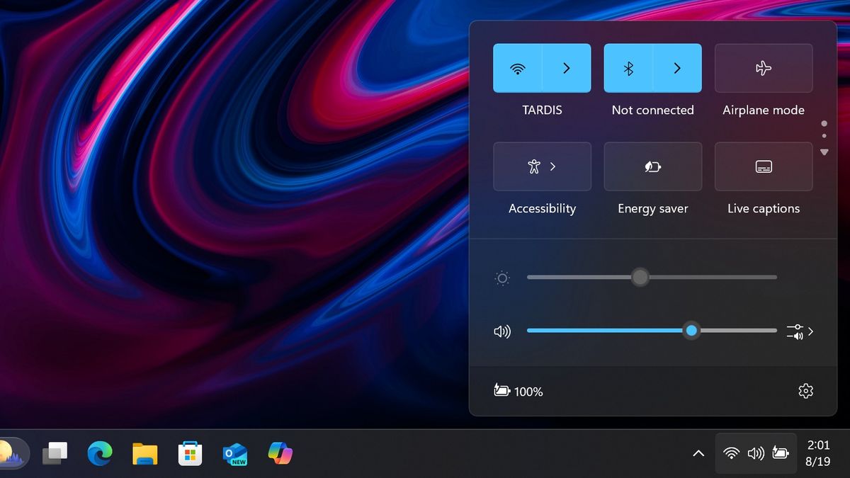The width and height of the screenshot is (850, 478).
Task: Open Outlook from the taskbar
Action: pyautogui.click(x=234, y=453)
